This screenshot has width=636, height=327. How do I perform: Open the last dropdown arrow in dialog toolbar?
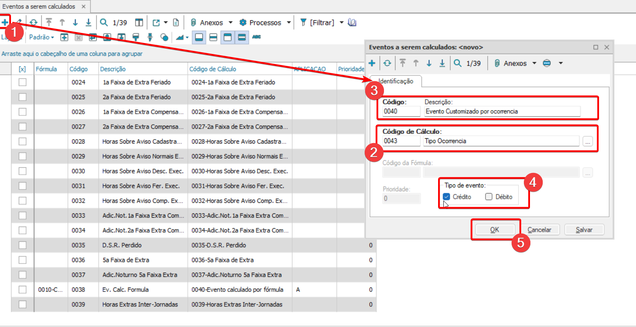tap(561, 63)
